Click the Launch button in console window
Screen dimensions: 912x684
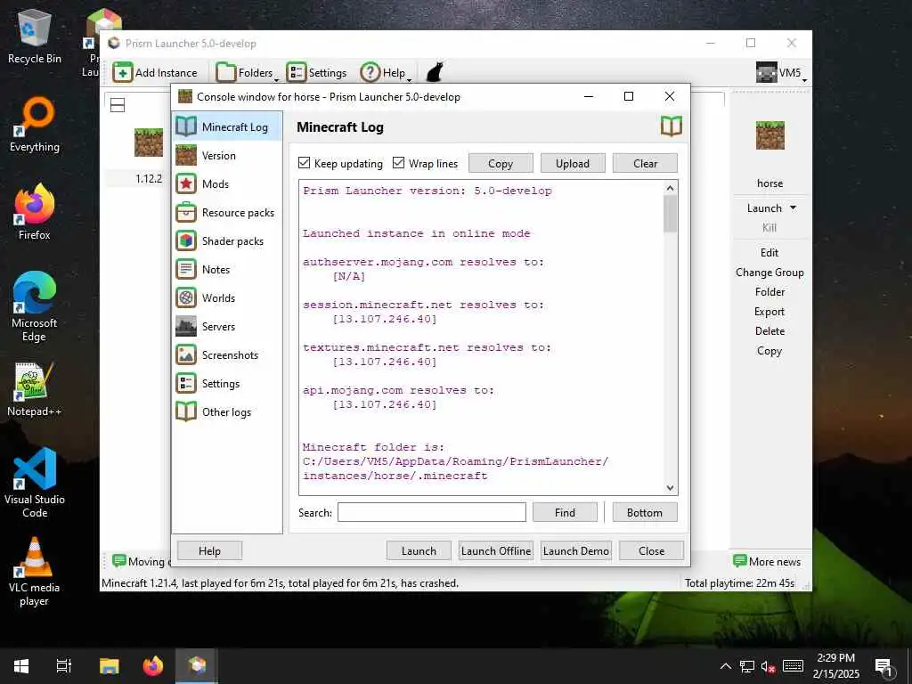419,550
